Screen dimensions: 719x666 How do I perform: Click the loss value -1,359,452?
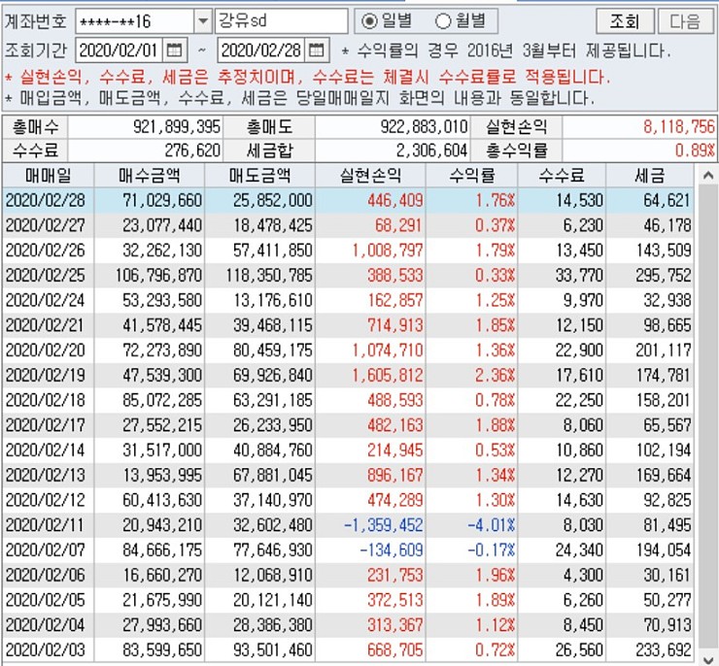(384, 525)
